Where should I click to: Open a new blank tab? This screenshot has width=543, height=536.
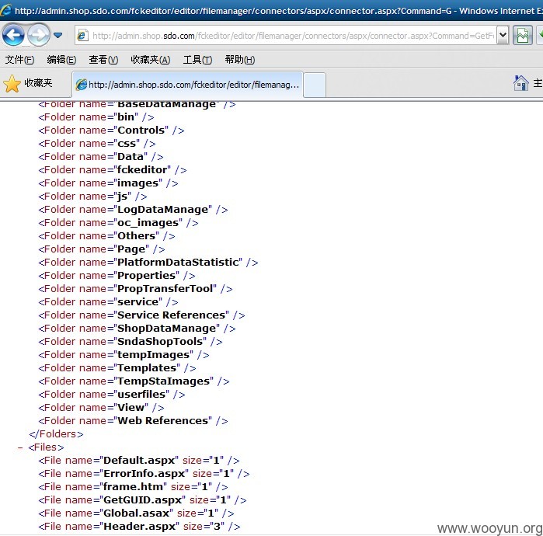click(315, 85)
